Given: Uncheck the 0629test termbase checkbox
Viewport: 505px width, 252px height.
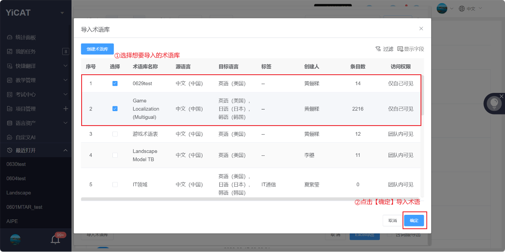Looking at the screenshot, I should 115,84.
